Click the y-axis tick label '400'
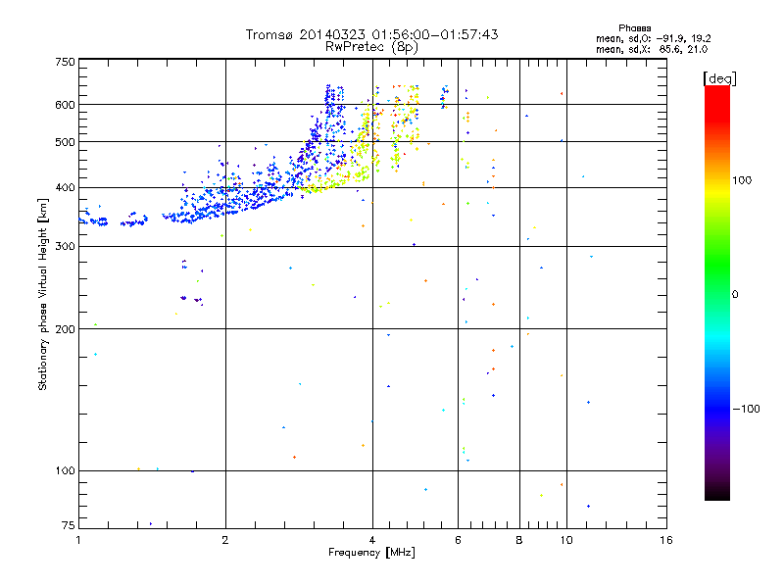 coord(65,188)
